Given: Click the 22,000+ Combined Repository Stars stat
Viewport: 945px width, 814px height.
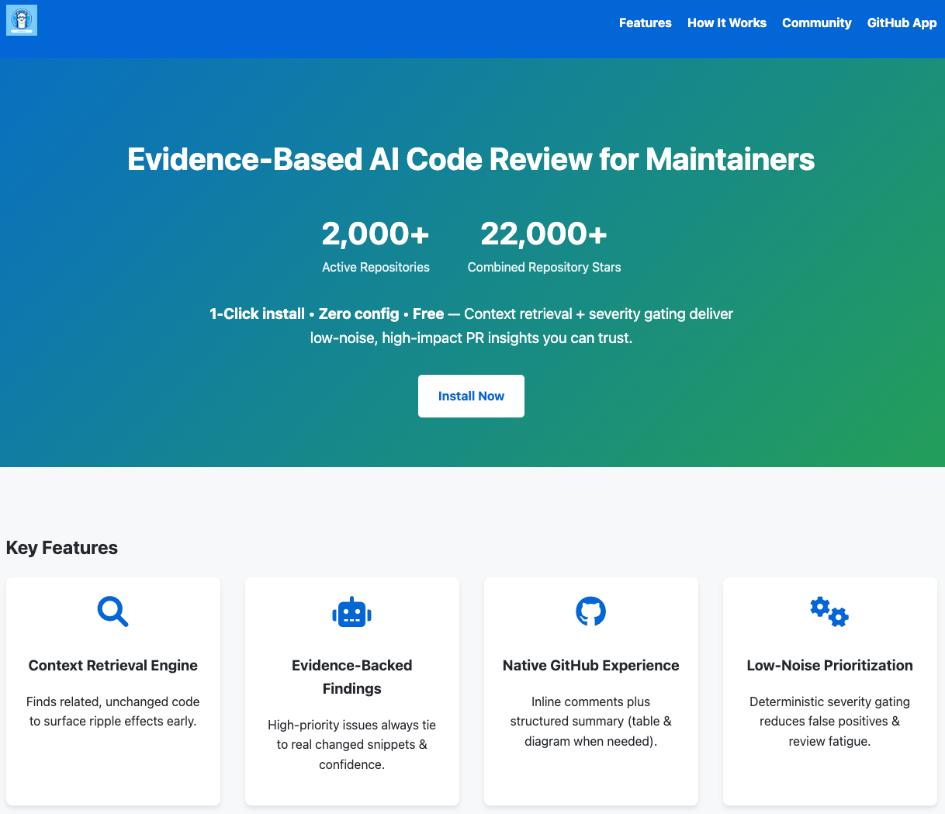Looking at the screenshot, I should [544, 246].
